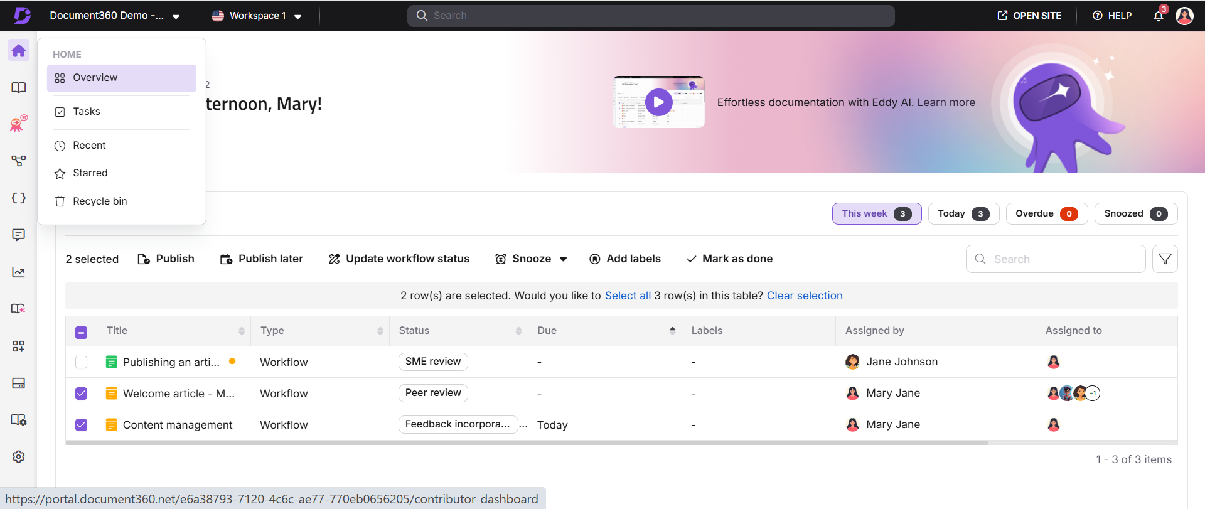Click Mark as done
Image resolution: width=1205 pixels, height=509 pixels.
(729, 259)
